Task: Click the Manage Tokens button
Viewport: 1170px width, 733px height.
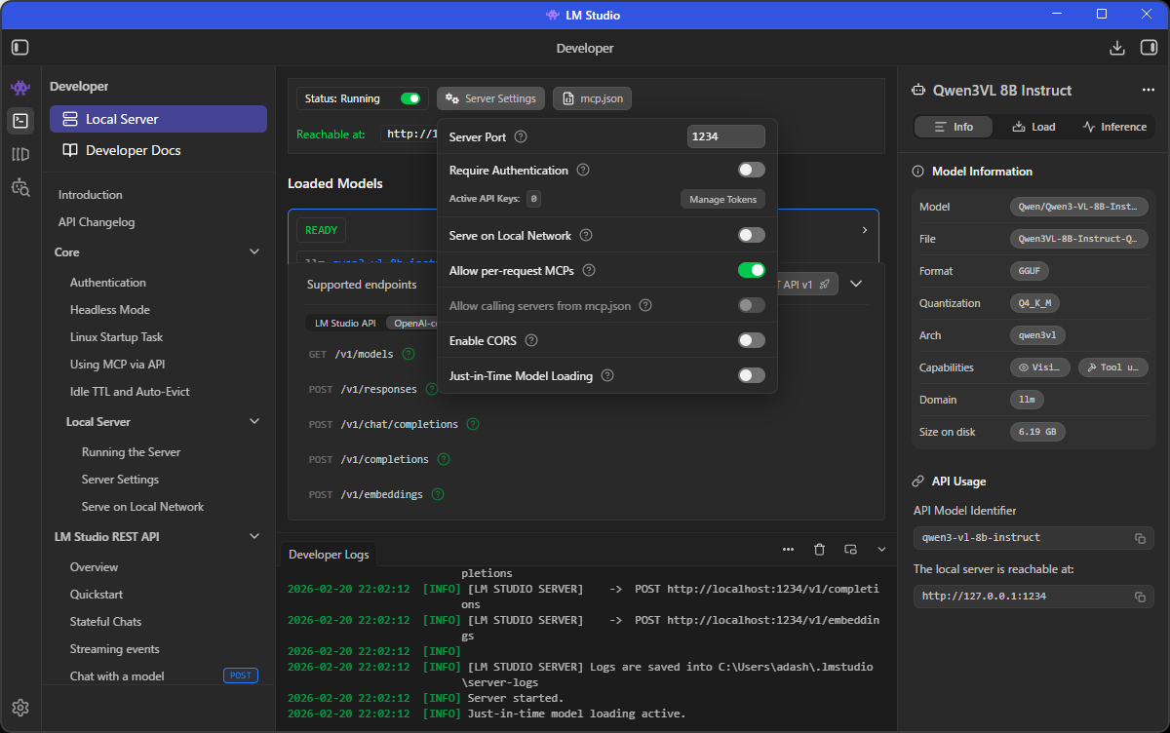Action: point(721,199)
